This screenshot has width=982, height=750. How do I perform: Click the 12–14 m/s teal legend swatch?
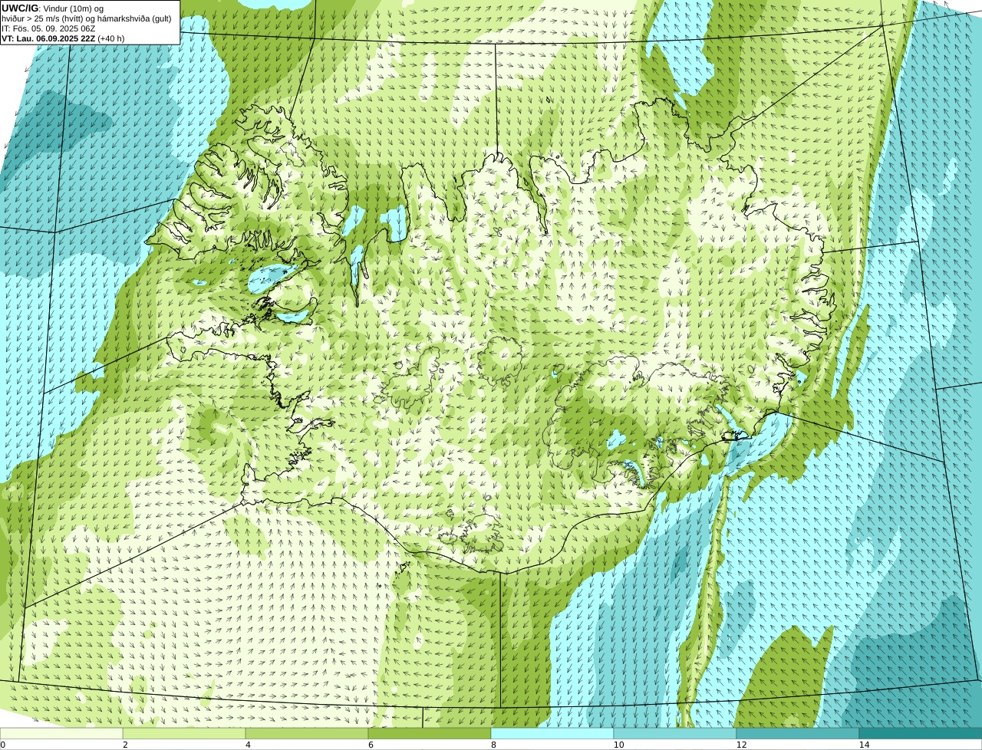798,733
